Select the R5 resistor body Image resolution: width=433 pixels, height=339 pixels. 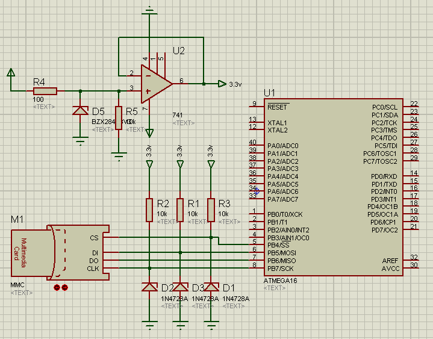click(x=119, y=118)
